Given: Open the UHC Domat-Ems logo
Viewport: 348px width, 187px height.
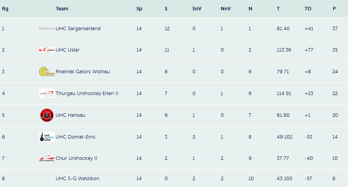Looking at the screenshot, I should [47, 137].
